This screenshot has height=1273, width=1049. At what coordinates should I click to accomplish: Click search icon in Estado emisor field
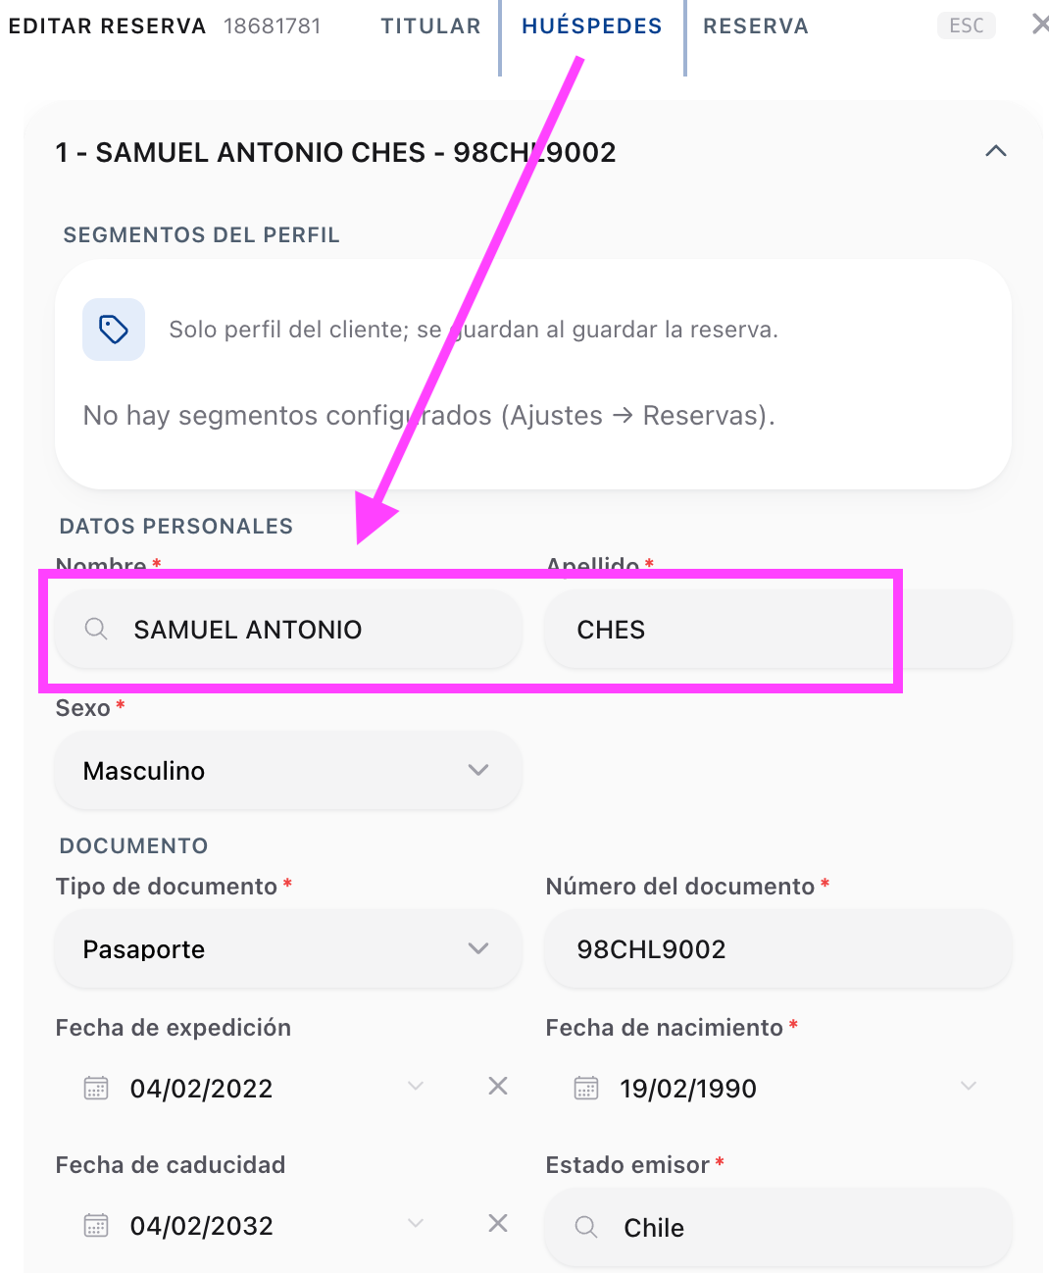pyautogui.click(x=586, y=1227)
